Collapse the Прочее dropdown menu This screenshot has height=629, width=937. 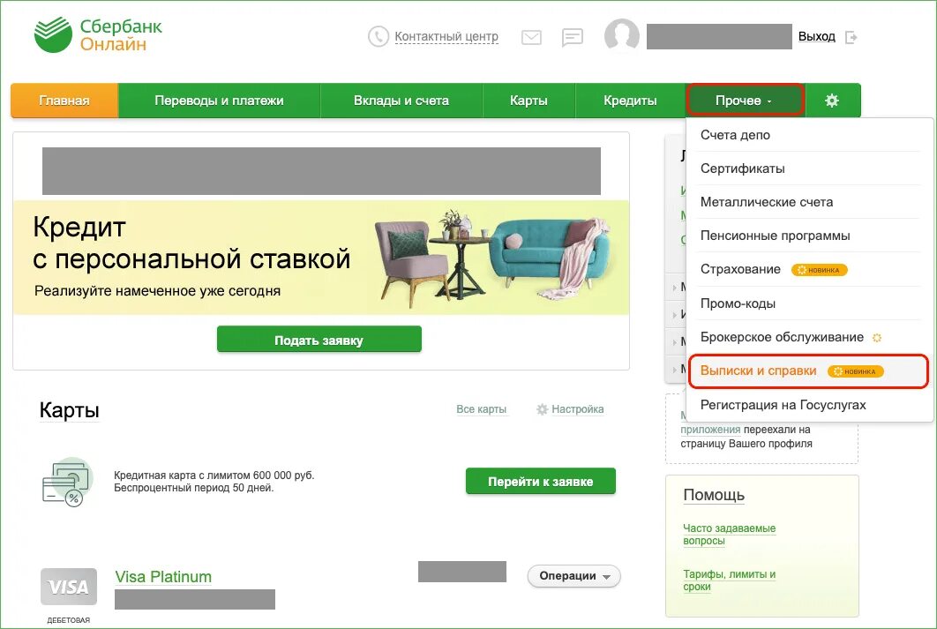pyautogui.click(x=745, y=101)
